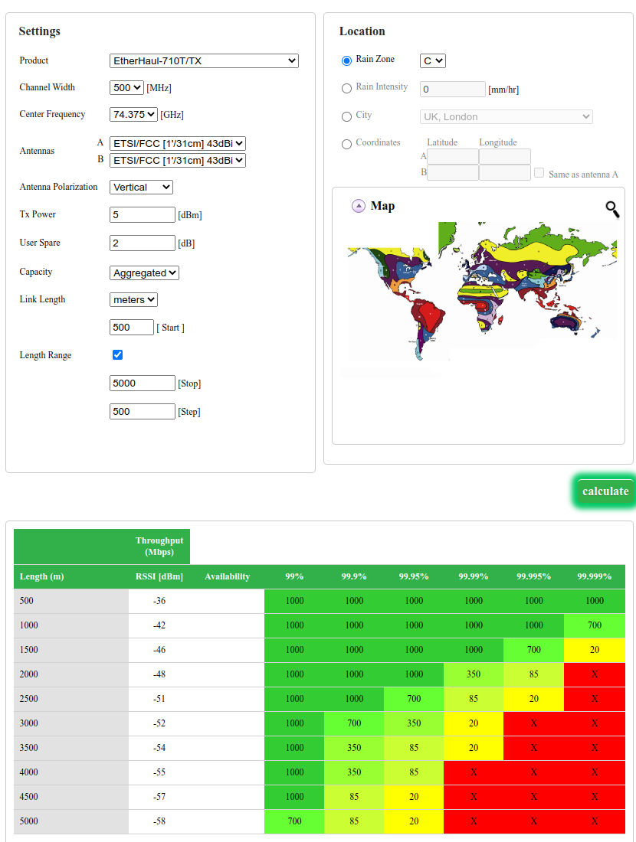This screenshot has height=842, width=636.
Task: Click the User Spare input field
Action: [143, 243]
